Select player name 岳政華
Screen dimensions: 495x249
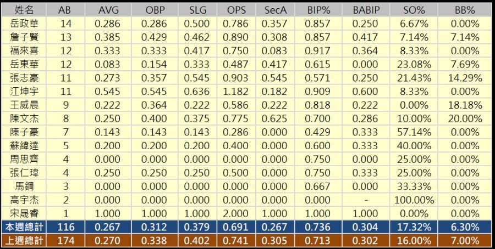coord(24,24)
